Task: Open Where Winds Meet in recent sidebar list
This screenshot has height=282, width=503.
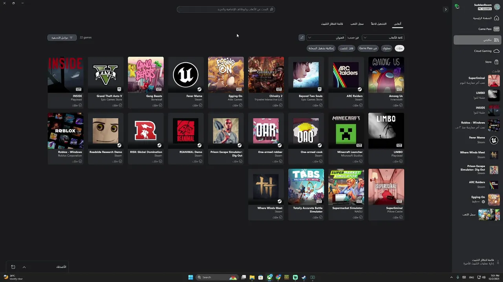Action: 477,155
